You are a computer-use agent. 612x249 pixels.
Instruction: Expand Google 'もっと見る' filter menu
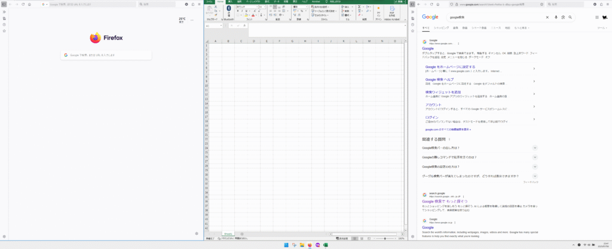coord(522,28)
